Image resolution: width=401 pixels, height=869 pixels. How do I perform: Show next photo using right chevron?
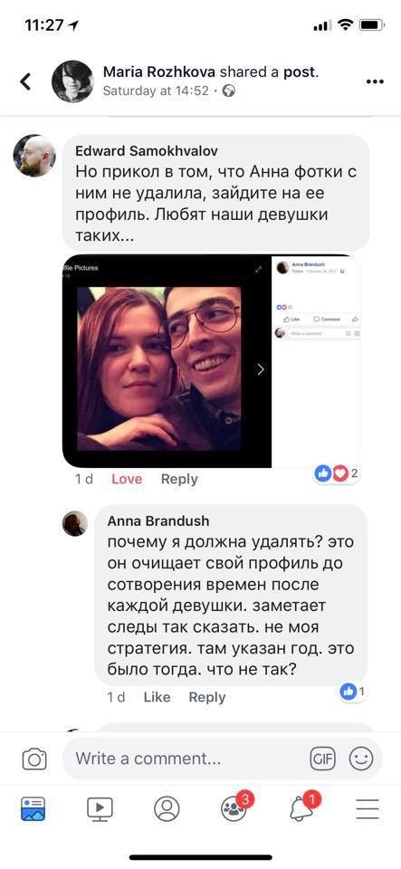coord(261,369)
